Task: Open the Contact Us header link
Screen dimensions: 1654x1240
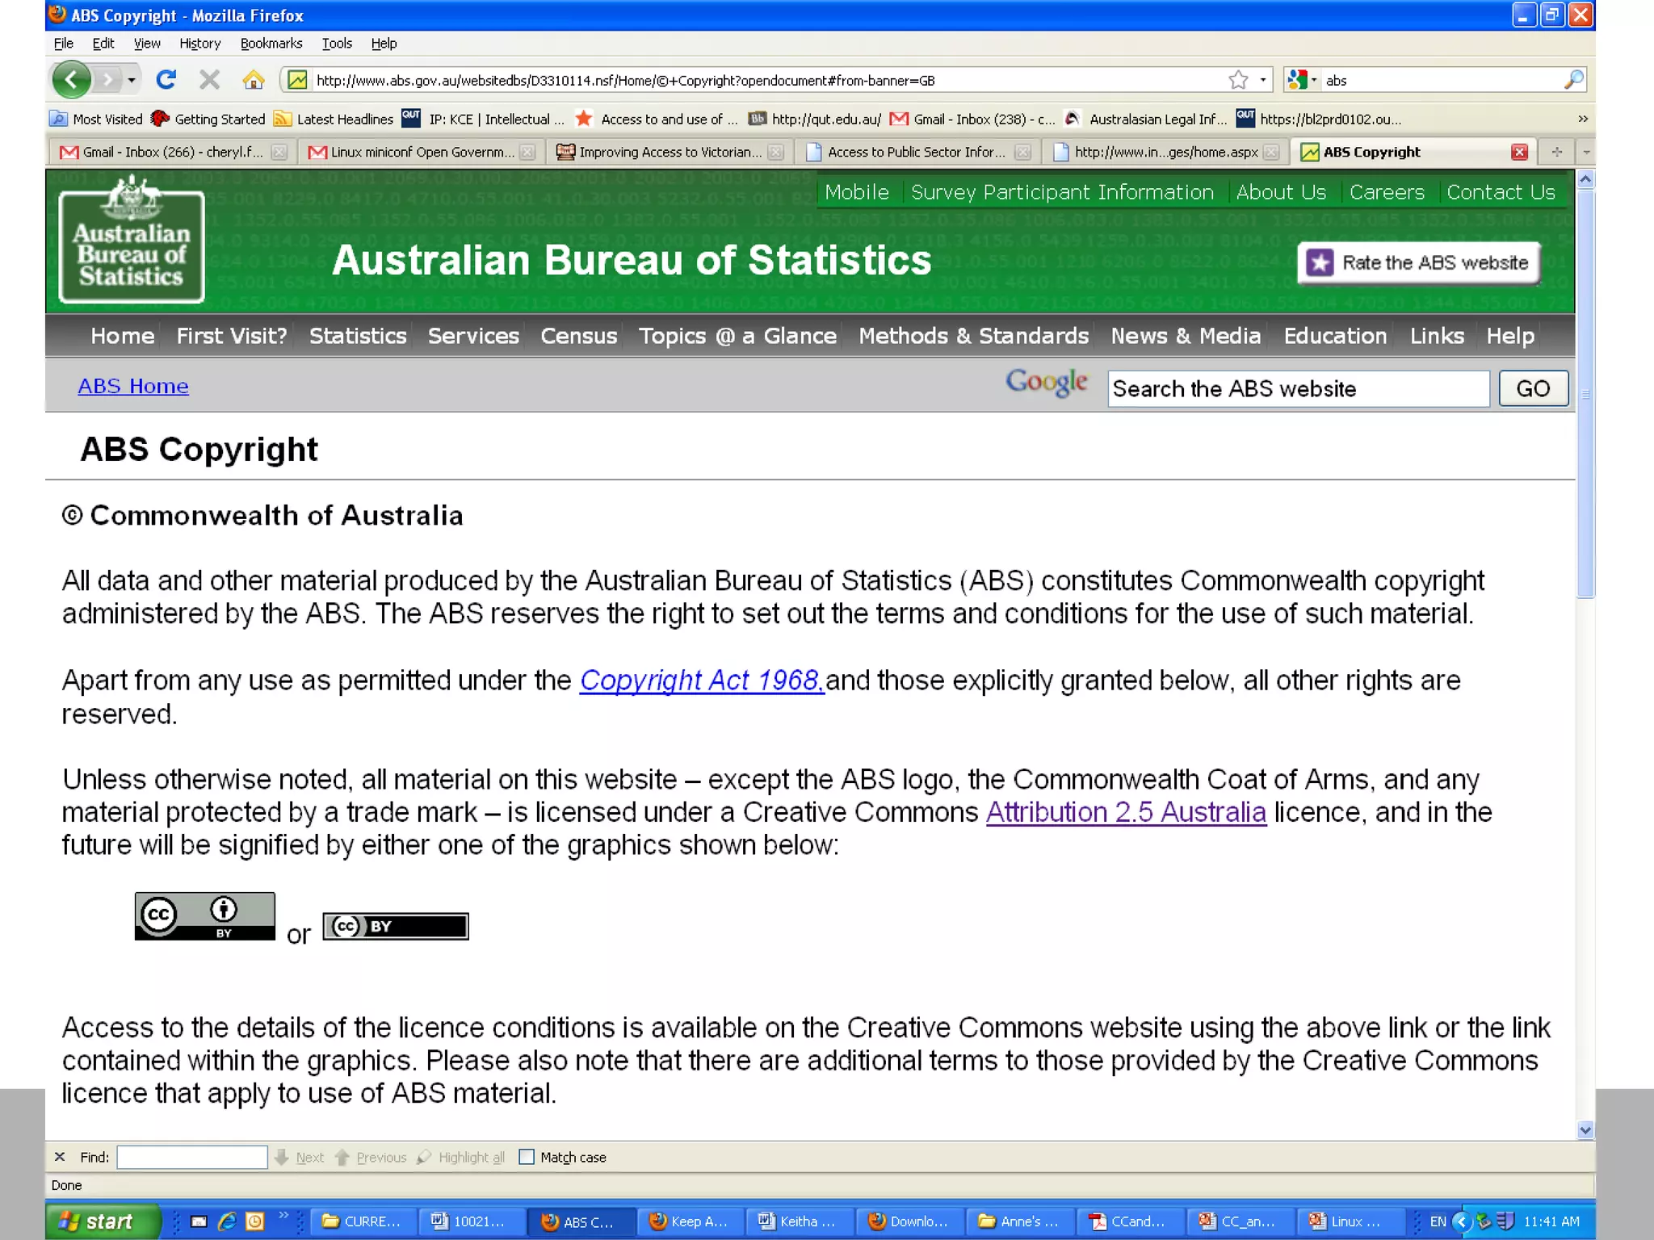Action: point(1501,192)
